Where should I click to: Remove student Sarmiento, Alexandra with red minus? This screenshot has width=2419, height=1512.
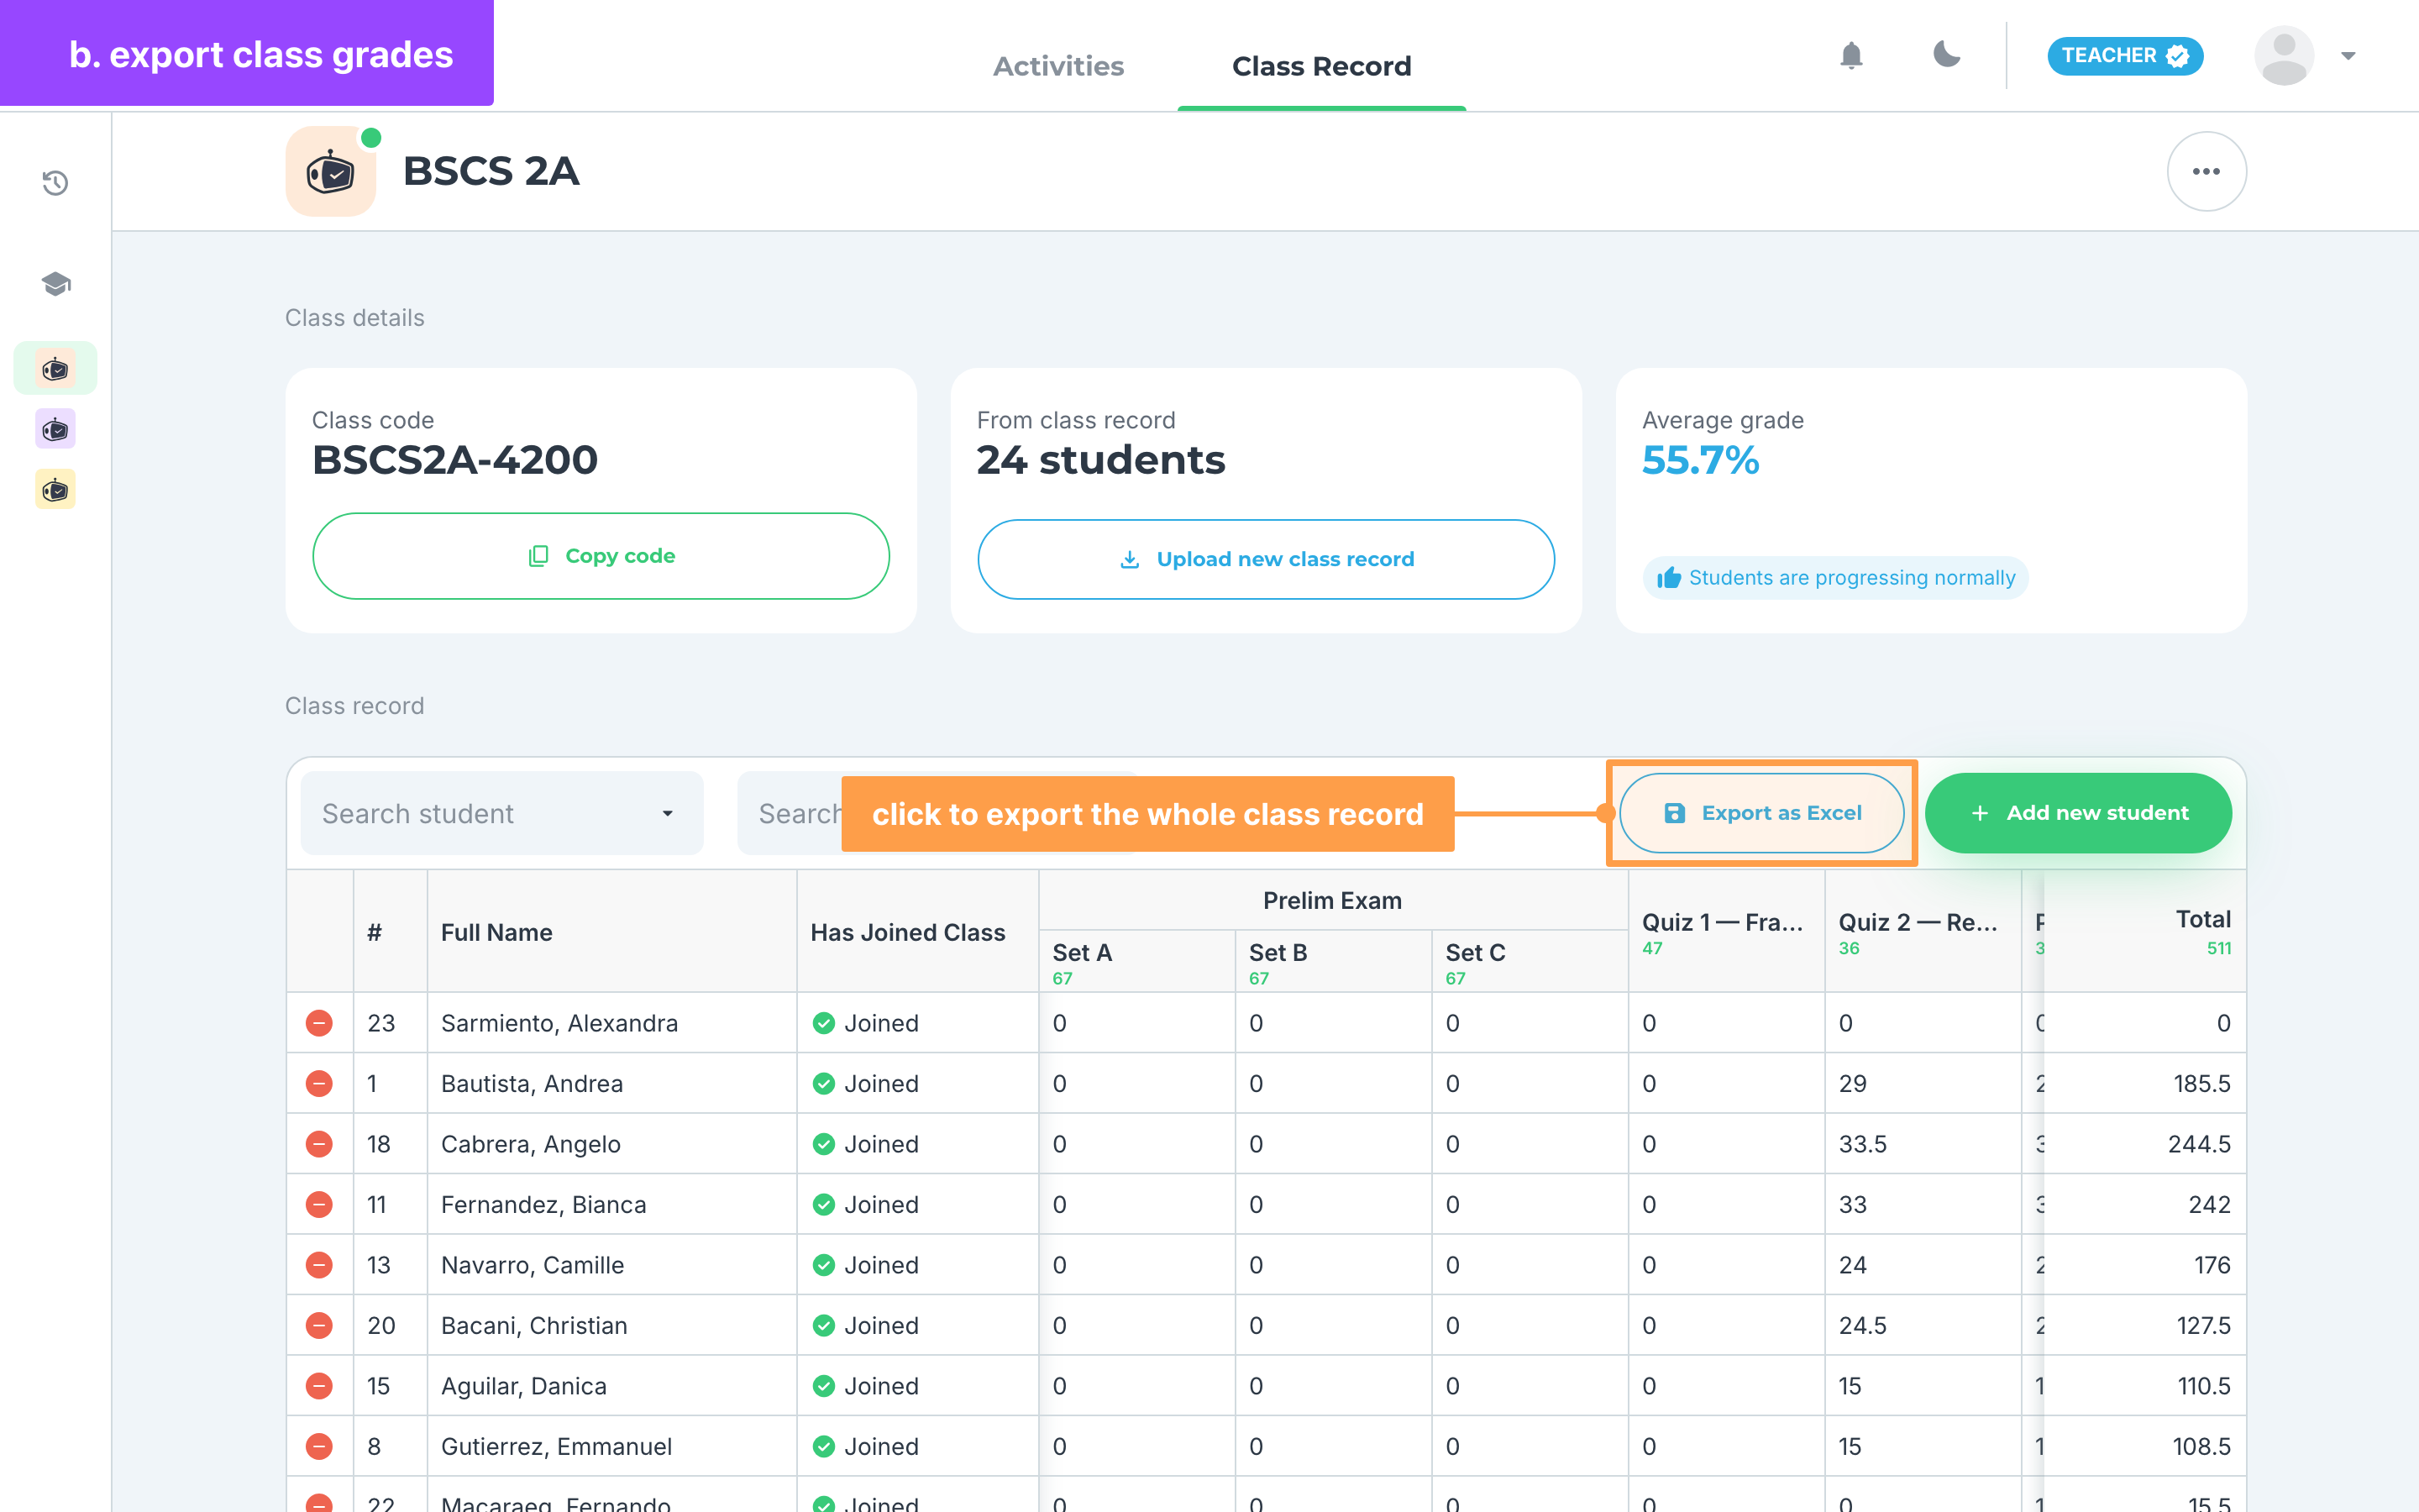pos(319,1023)
